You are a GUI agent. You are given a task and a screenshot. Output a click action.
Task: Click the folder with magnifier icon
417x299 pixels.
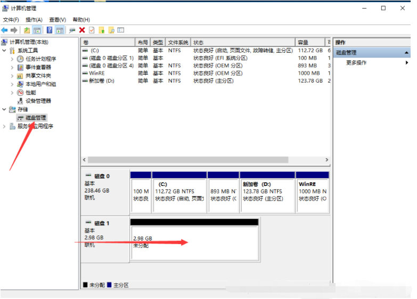pyautogui.click(x=111, y=30)
